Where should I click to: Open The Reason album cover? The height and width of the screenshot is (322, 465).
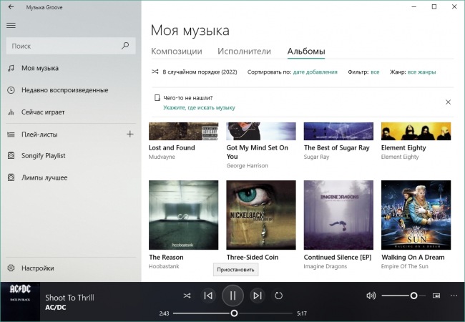click(x=184, y=215)
